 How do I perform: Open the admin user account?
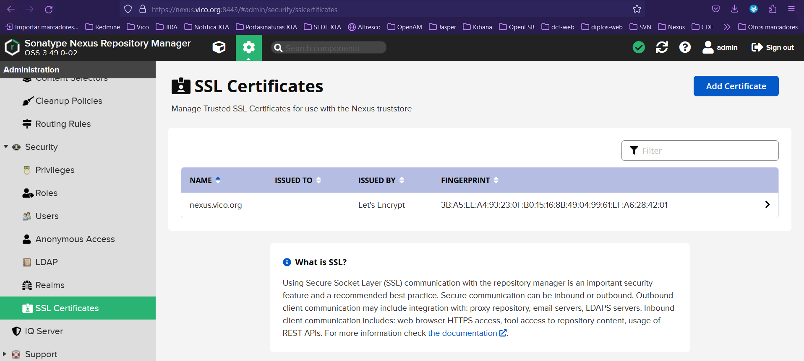720,47
